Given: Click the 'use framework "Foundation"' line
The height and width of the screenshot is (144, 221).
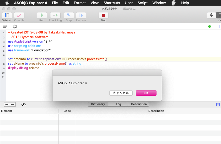Looking at the screenshot, I should click(x=29, y=50).
